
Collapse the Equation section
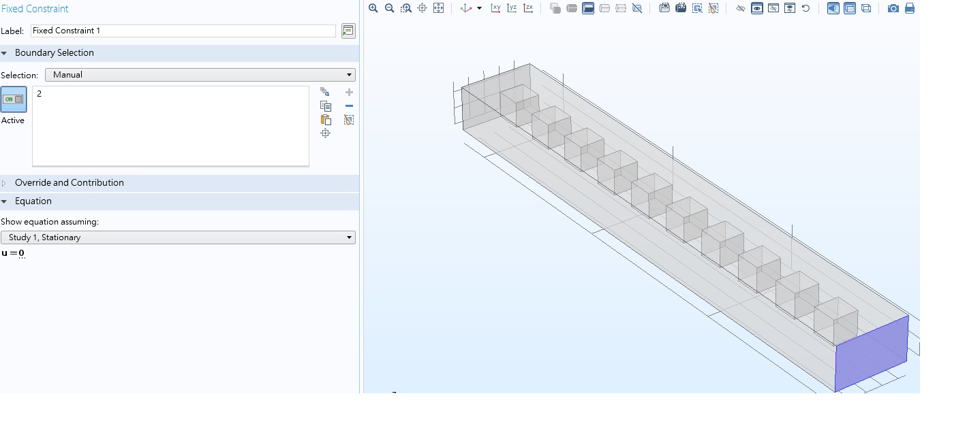[33, 201]
